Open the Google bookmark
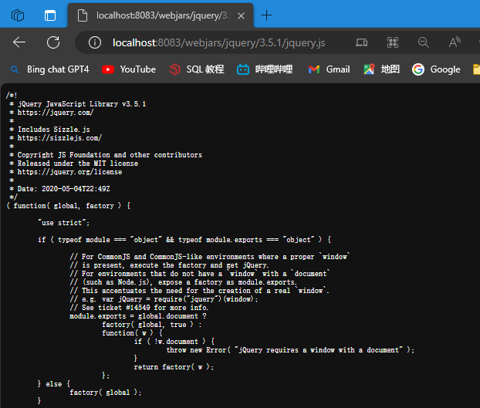Screen dimensions: 480x408 click(436, 69)
